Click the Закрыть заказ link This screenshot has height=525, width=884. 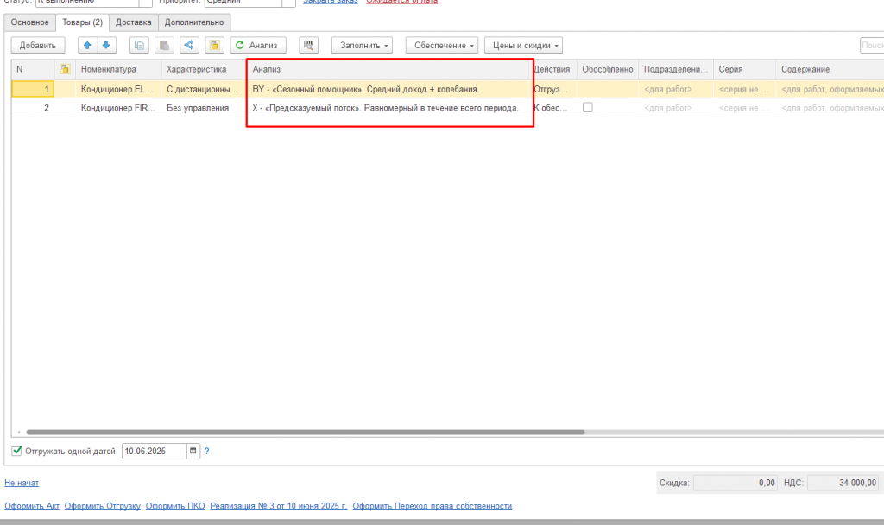pyautogui.click(x=331, y=3)
